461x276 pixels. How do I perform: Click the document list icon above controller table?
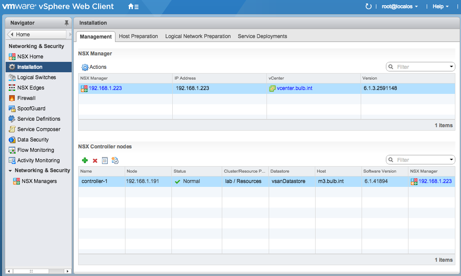(x=105, y=160)
